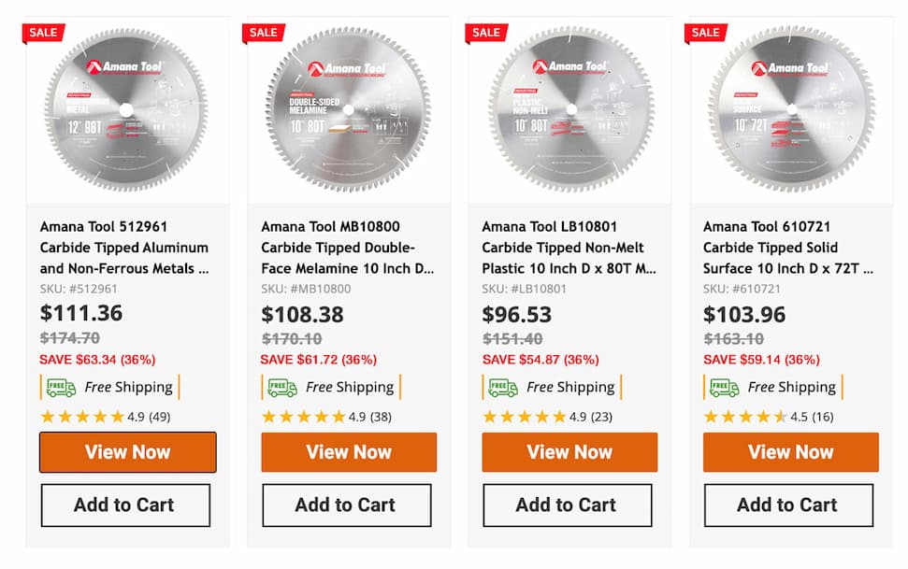Viewport: 908px width, 569px height.
Task: Click the 4.5 star rating for Amana Tool 610721
Action: point(744,417)
